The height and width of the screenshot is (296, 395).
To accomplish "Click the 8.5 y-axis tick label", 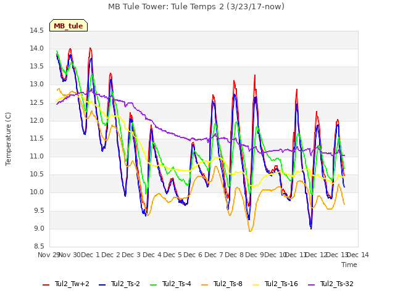I will point(38,247).
